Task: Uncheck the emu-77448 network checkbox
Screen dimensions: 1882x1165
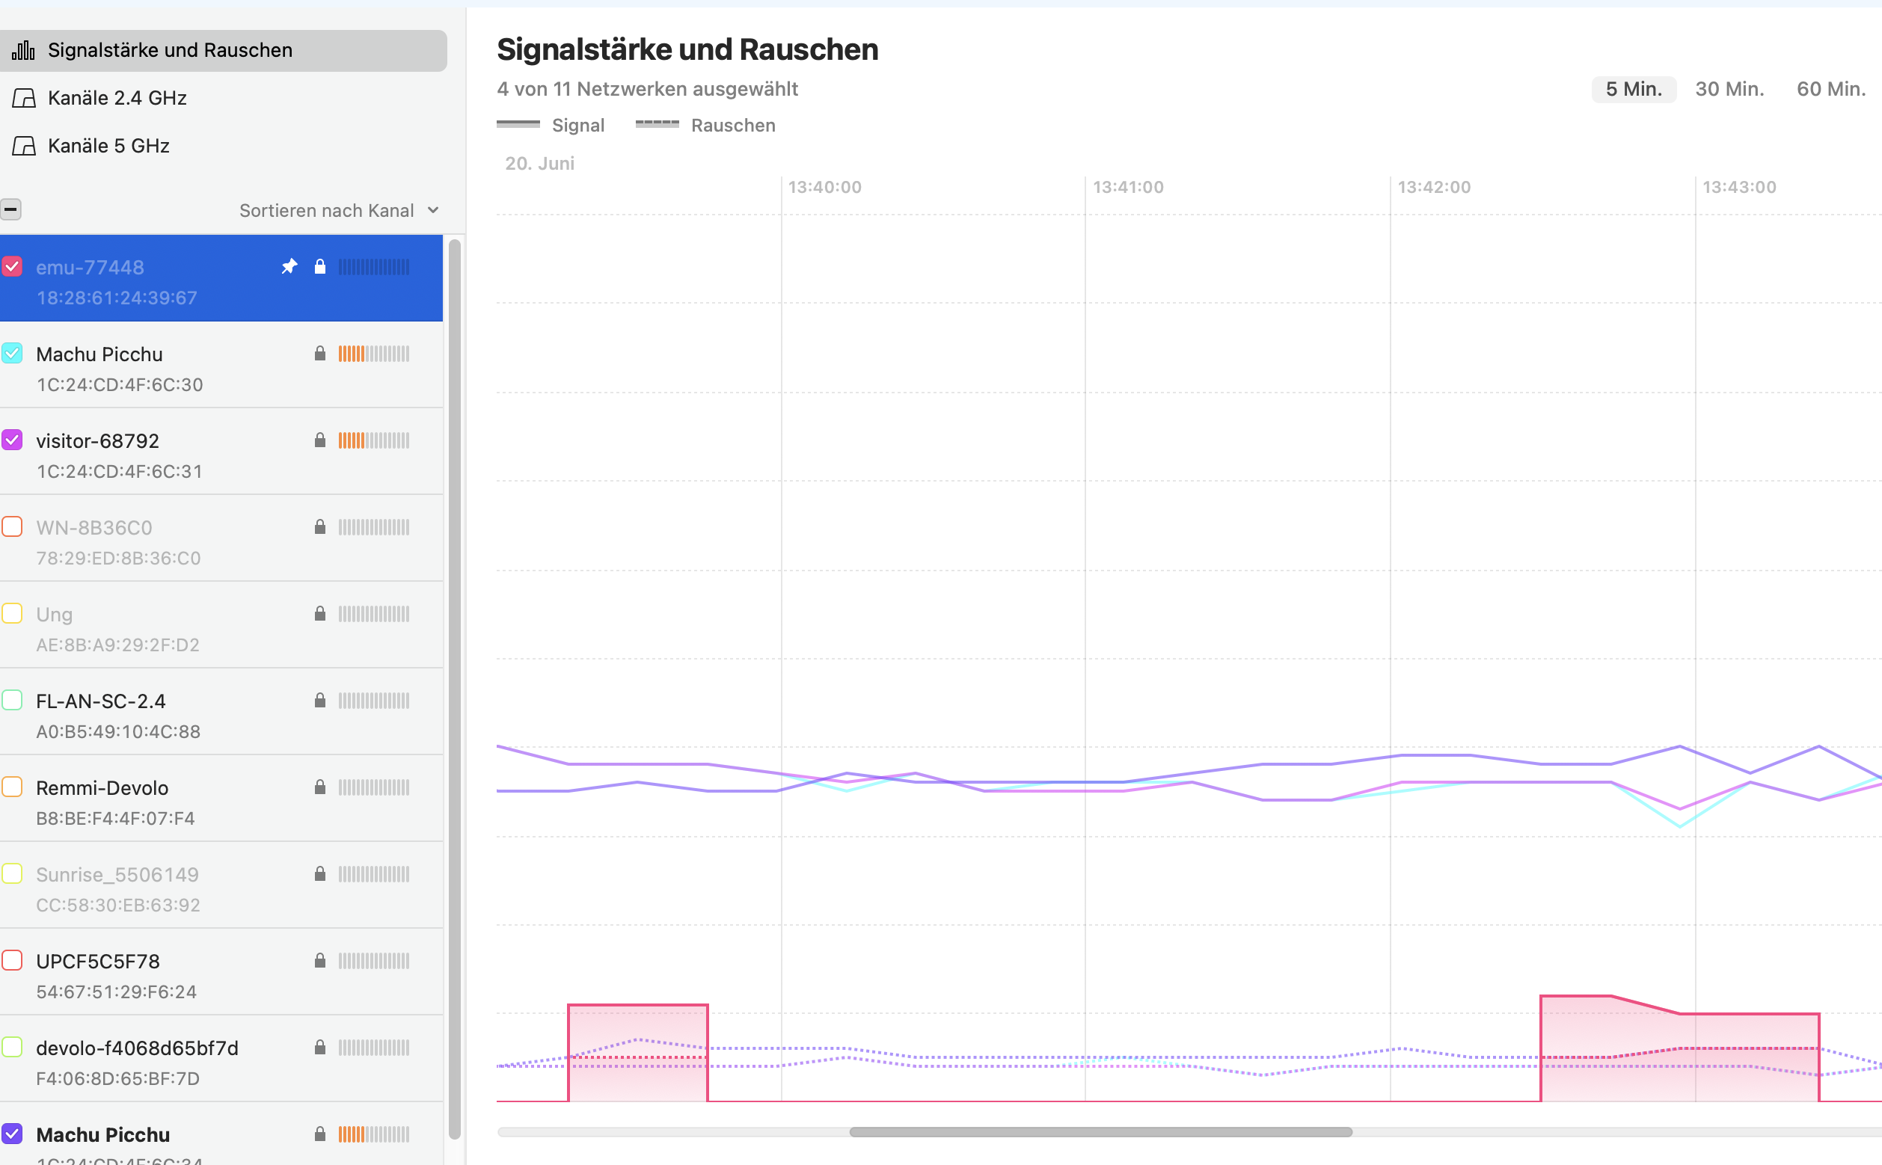Action: (12, 267)
